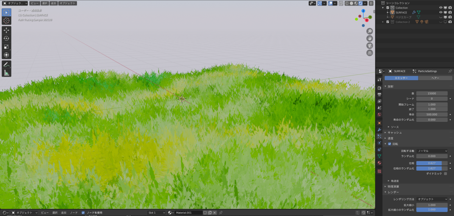Open the object mode dropdown in viewport header
This screenshot has width=454, height=216.
[15, 3]
